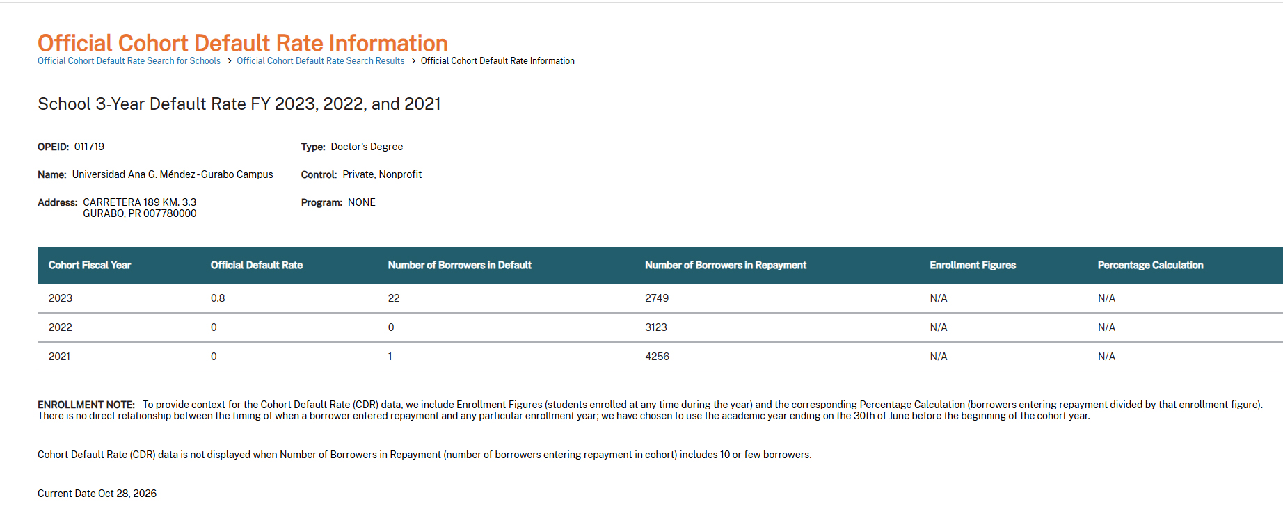Click the ENROLLMENT NOTE label

(86, 405)
